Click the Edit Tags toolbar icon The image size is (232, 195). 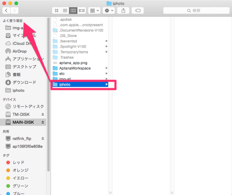[138, 11]
